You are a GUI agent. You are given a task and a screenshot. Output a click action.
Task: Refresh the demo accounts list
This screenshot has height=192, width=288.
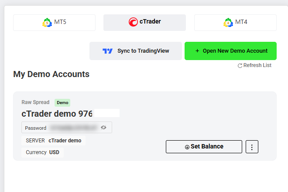point(254,65)
